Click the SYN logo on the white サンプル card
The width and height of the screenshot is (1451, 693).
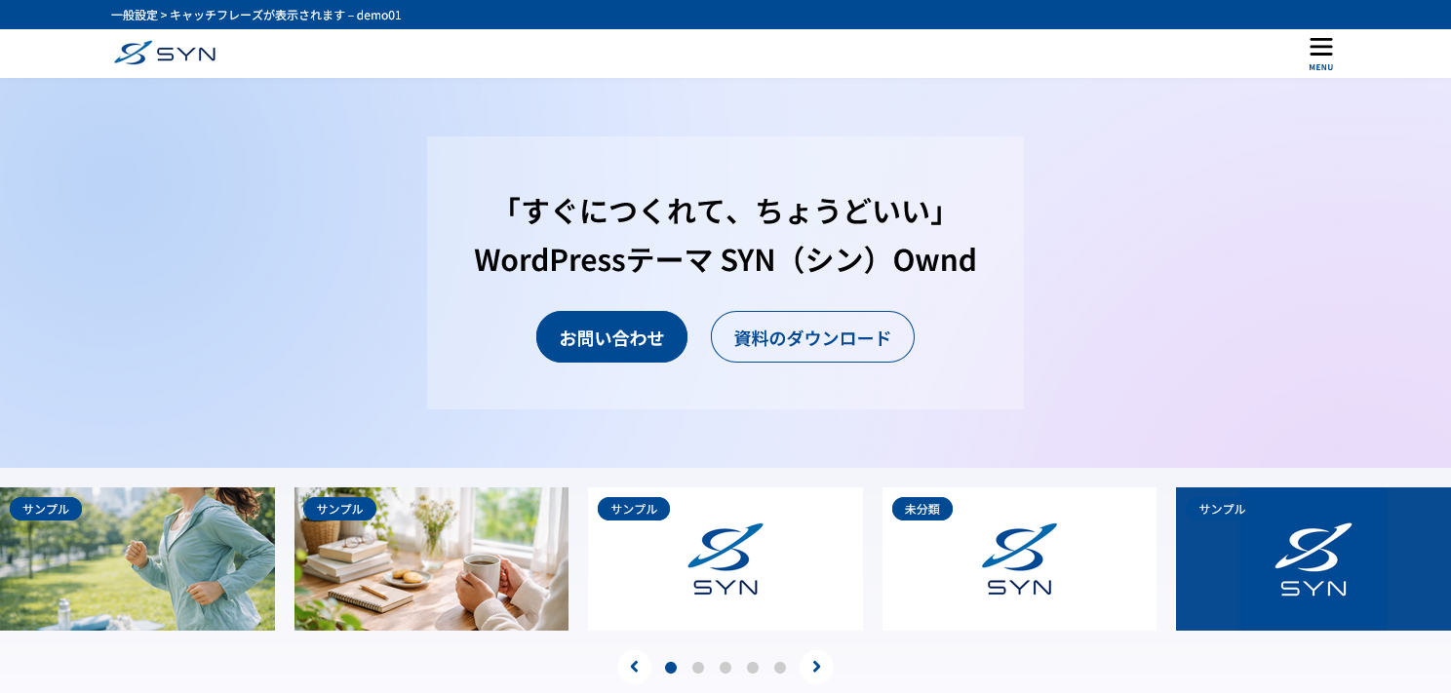(725, 558)
